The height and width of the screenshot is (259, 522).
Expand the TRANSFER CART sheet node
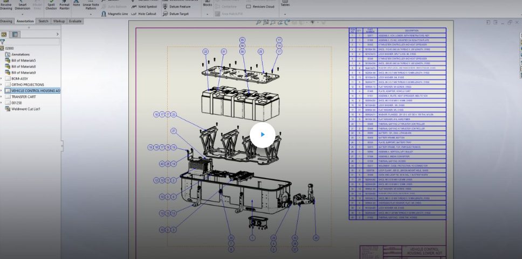click(2, 97)
